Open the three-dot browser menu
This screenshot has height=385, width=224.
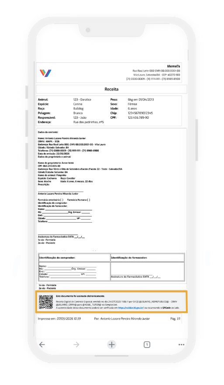[x=181, y=344]
